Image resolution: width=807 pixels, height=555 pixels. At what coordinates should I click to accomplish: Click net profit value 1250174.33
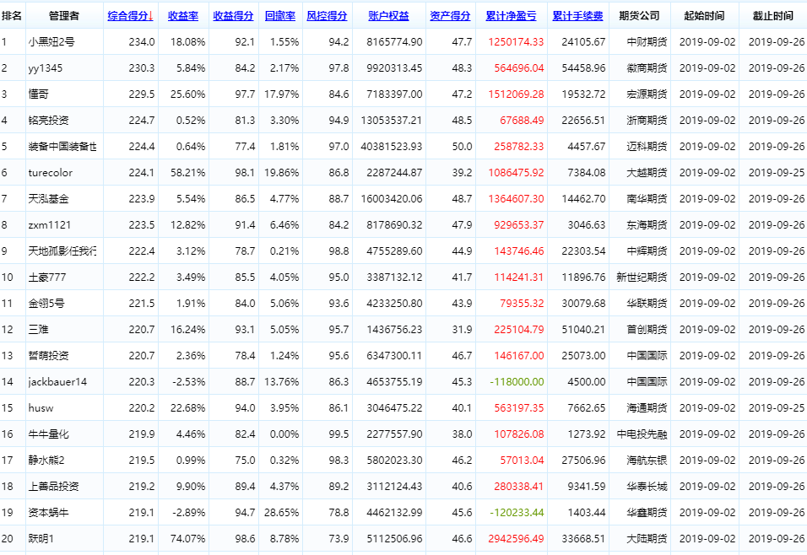coord(516,42)
